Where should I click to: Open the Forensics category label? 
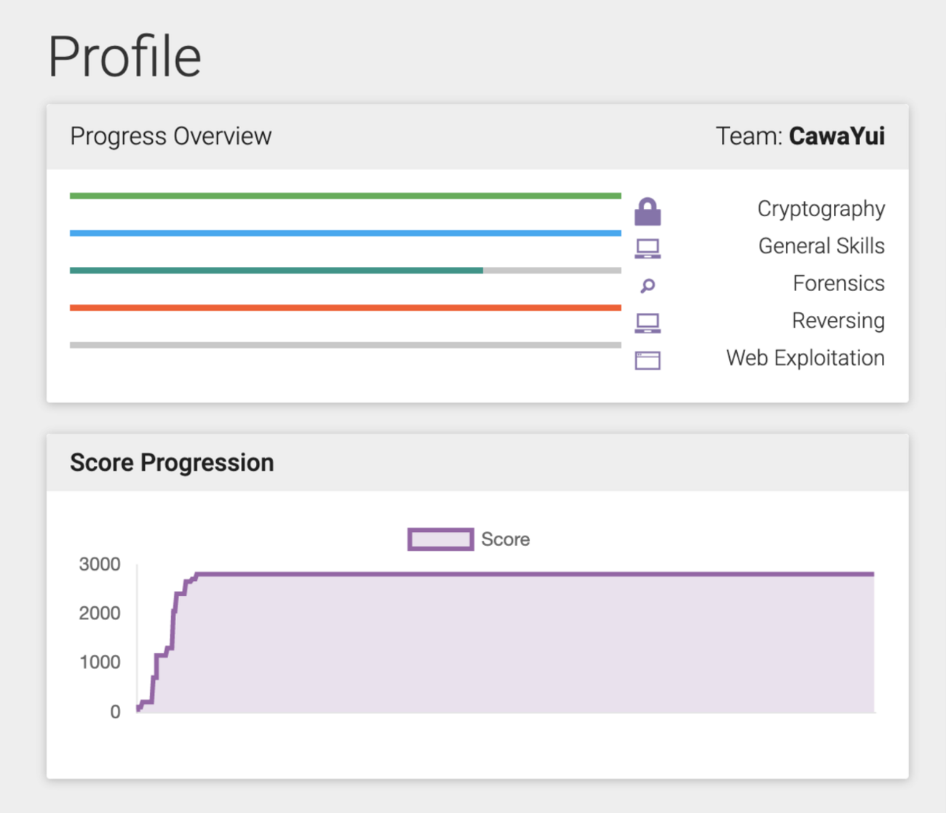coord(838,283)
